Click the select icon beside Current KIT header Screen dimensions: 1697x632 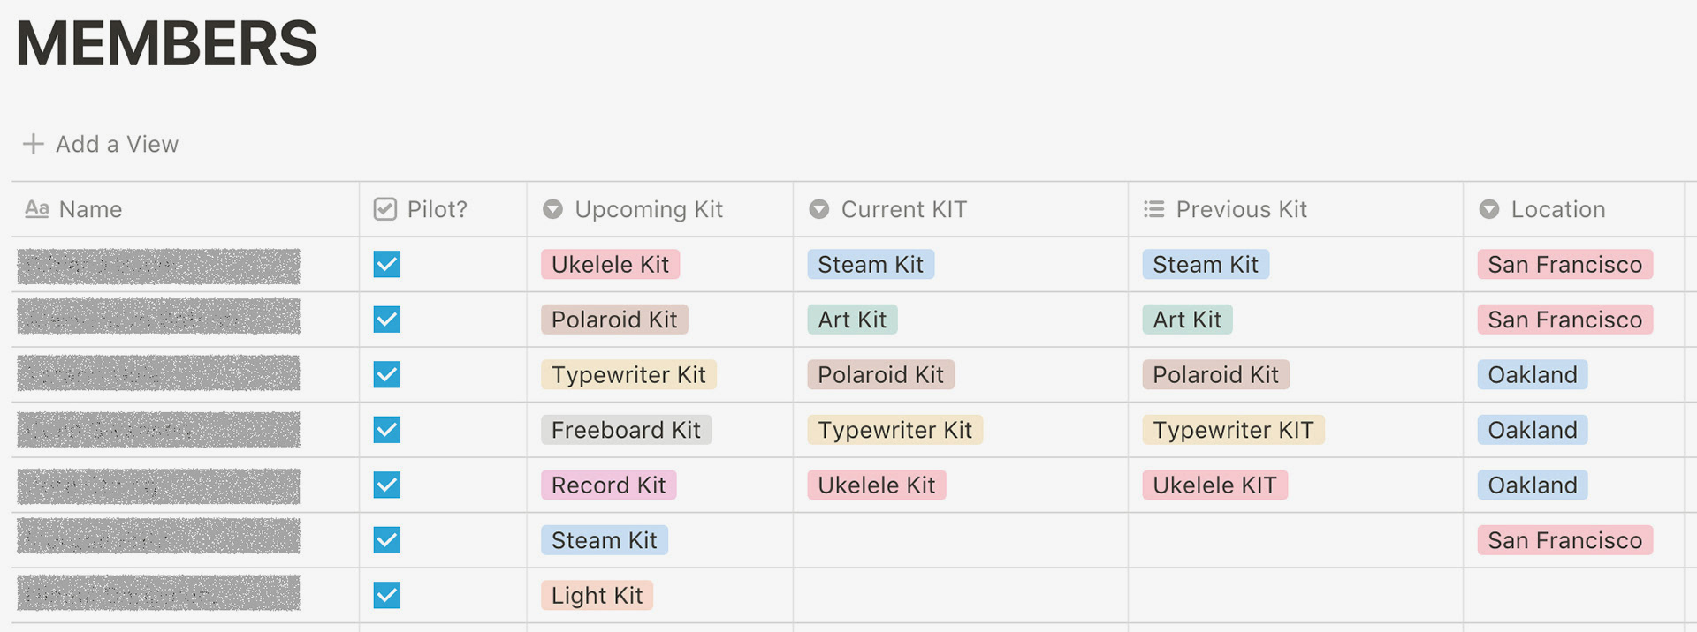point(819,209)
